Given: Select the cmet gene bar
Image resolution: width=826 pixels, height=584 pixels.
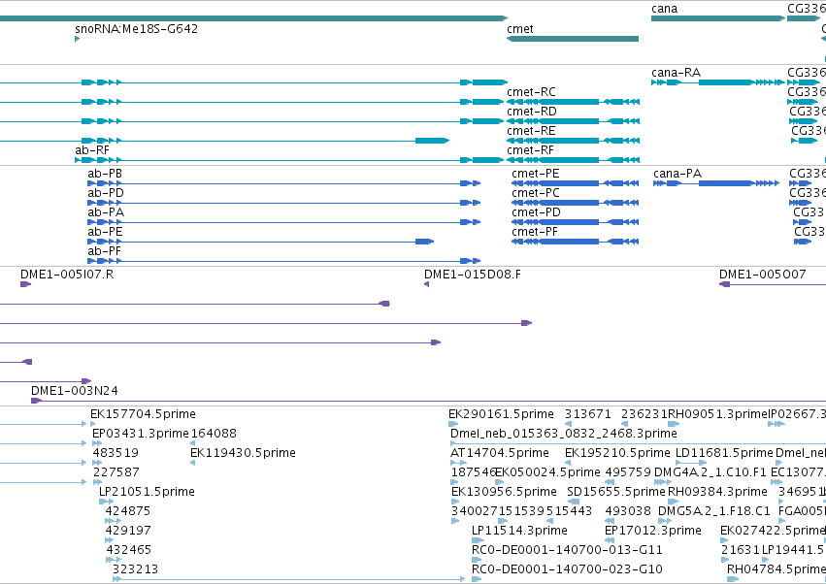Looking at the screenshot, I should pyautogui.click(x=573, y=39).
